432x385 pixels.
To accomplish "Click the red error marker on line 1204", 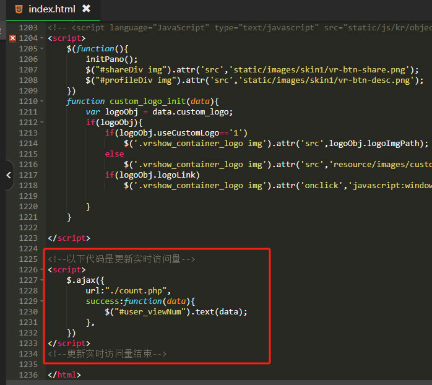I will 12,38.
